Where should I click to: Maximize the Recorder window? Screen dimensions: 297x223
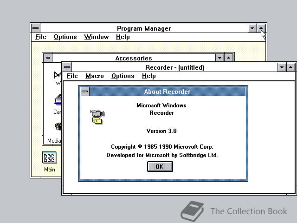click(x=291, y=67)
